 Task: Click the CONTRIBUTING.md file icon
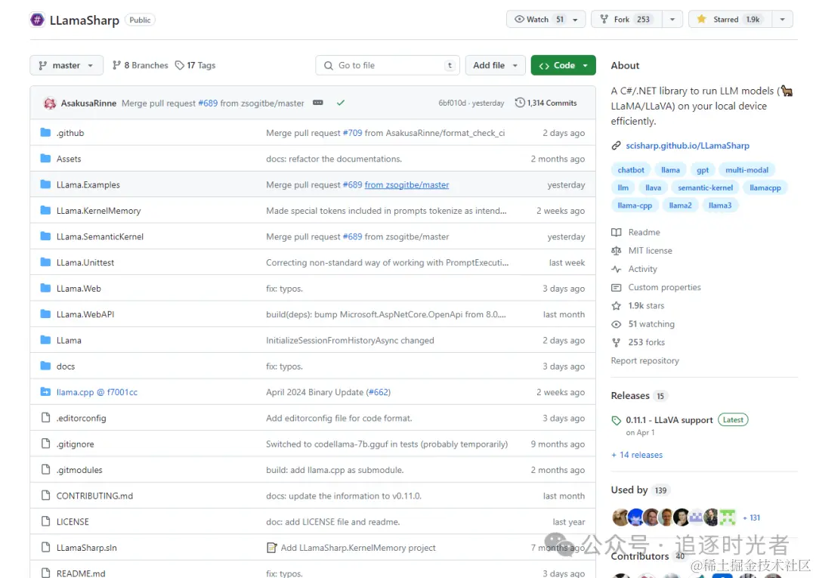point(46,496)
